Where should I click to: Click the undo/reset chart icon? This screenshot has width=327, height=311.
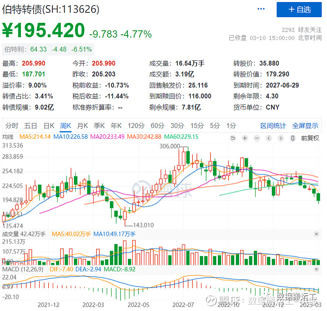(233, 138)
